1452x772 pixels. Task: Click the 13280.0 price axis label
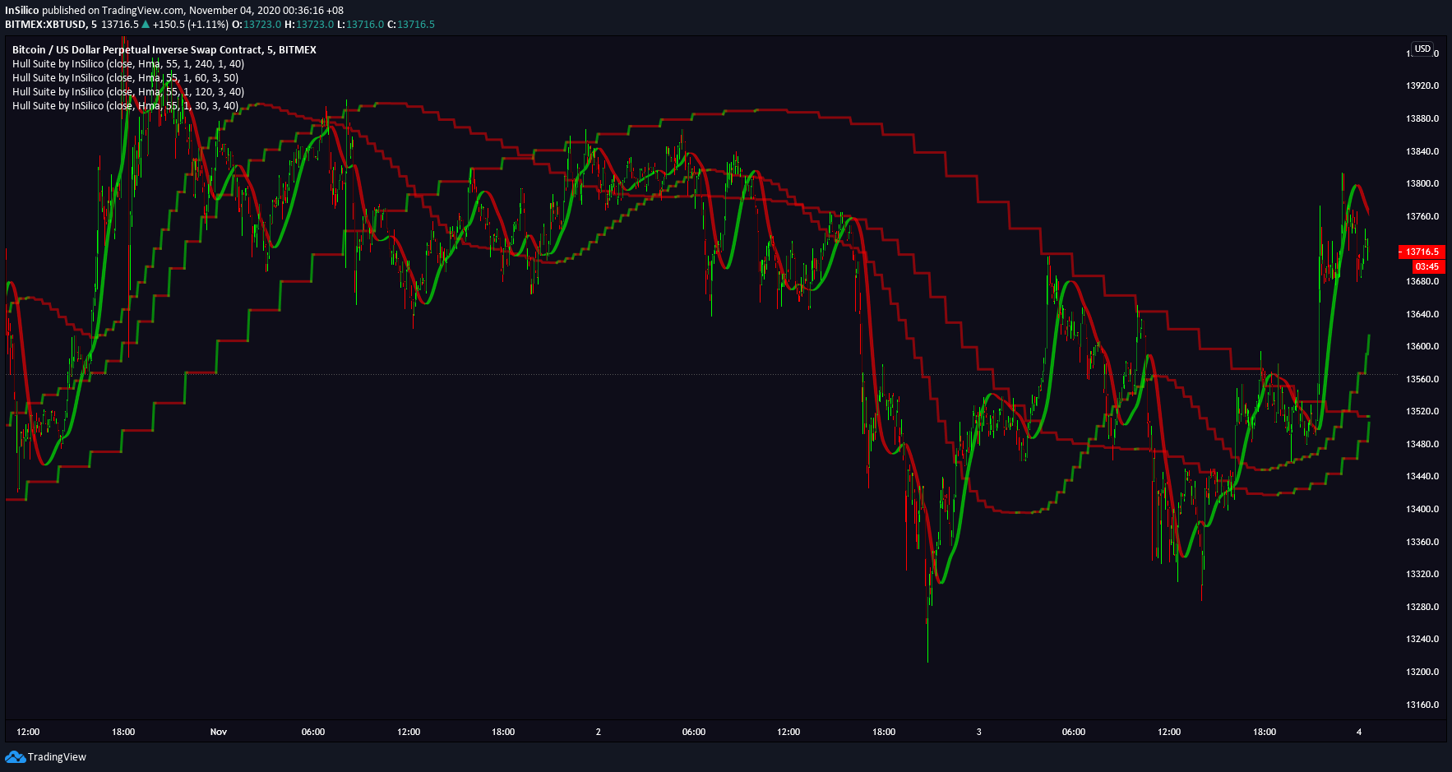click(x=1422, y=607)
